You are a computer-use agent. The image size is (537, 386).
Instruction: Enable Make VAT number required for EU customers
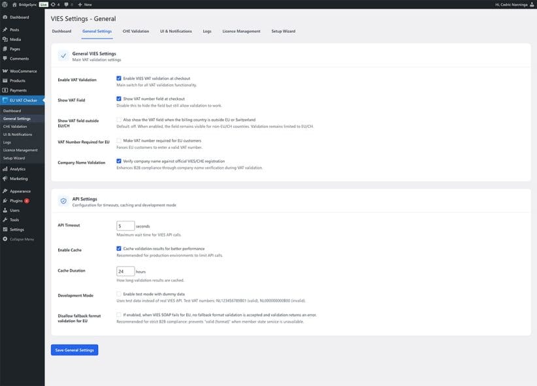(119, 140)
